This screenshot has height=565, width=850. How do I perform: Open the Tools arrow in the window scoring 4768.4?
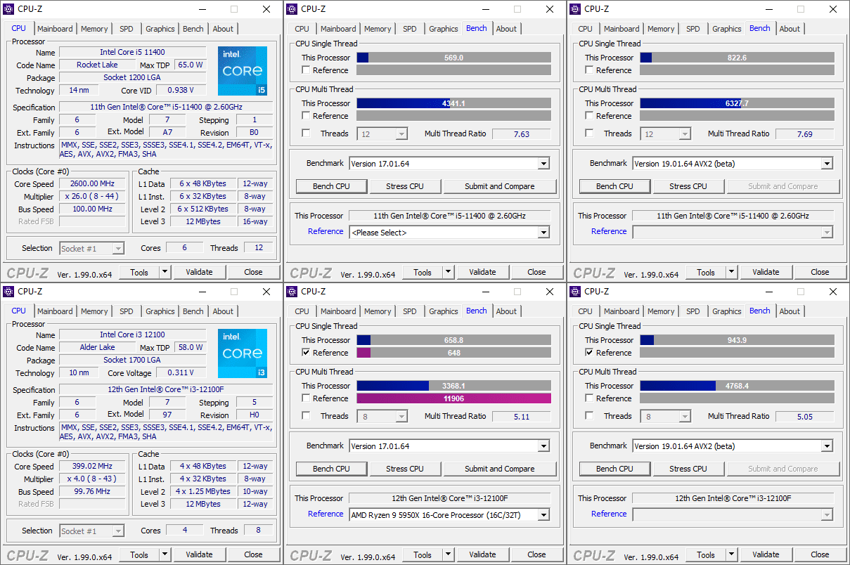coord(731,554)
